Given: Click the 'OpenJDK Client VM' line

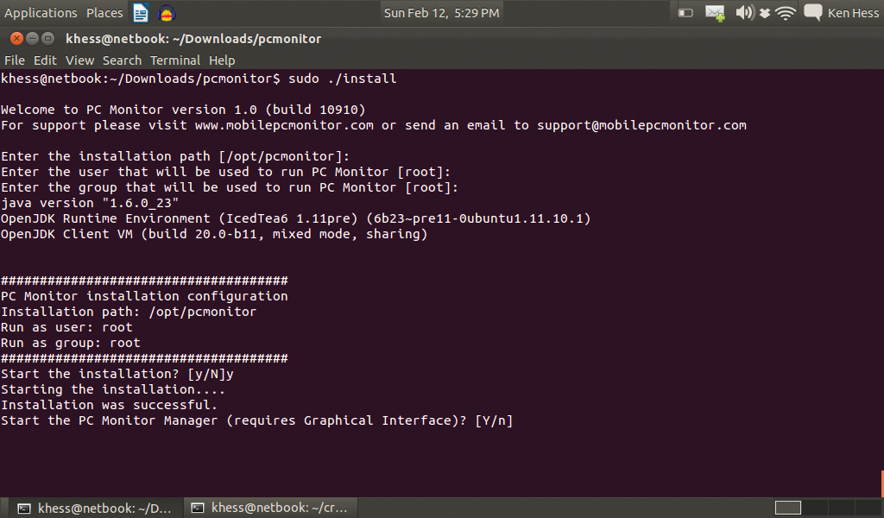Looking at the screenshot, I should coord(214,234).
